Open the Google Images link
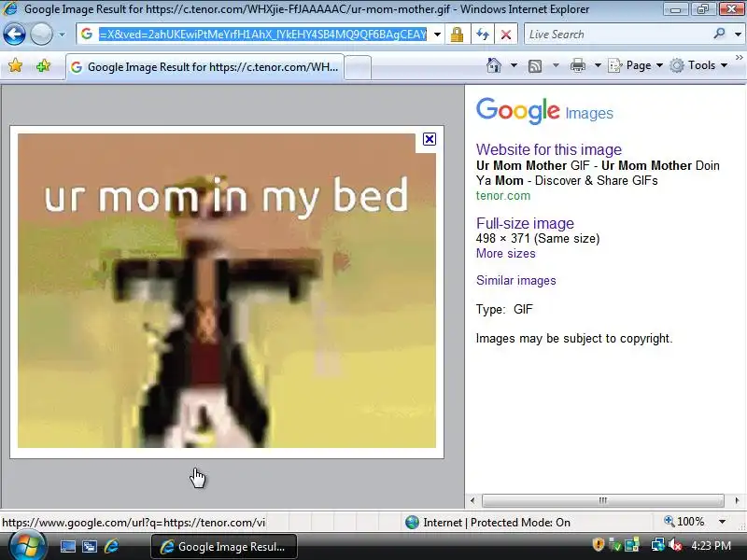 click(x=589, y=113)
